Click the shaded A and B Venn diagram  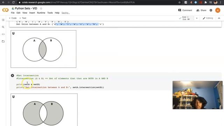click(x=44, y=110)
